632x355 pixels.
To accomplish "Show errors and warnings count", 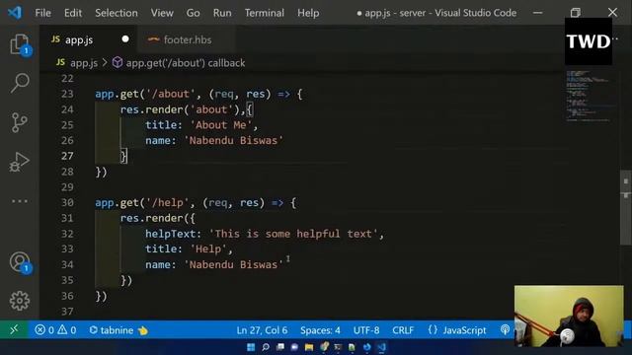I will click(x=55, y=330).
